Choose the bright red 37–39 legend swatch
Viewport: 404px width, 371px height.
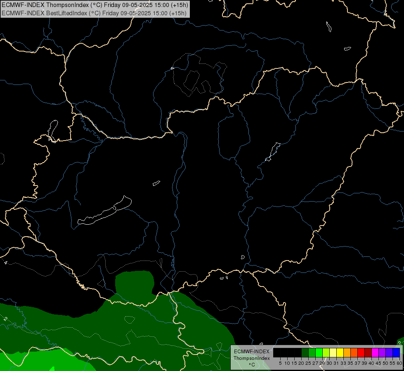click(x=361, y=352)
